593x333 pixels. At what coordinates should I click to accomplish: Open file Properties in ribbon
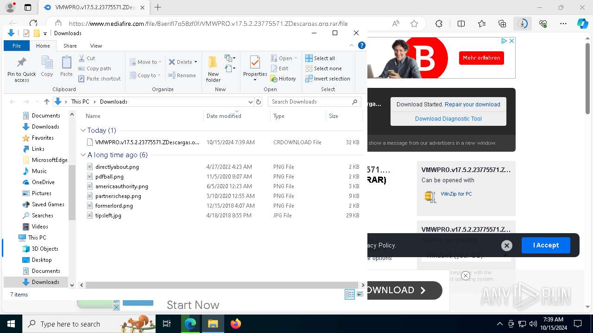[255, 68]
